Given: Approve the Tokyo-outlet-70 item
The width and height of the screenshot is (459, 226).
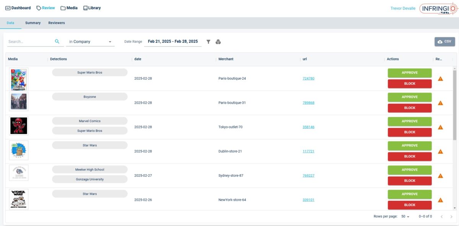Looking at the screenshot, I should [410, 122].
